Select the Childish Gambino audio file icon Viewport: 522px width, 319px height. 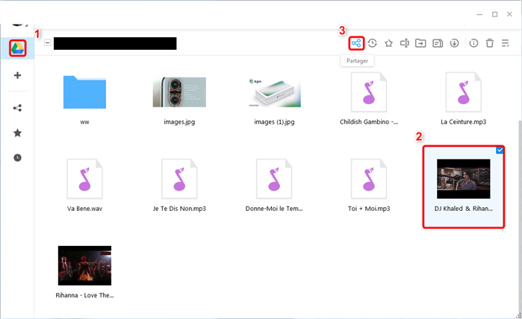click(369, 92)
